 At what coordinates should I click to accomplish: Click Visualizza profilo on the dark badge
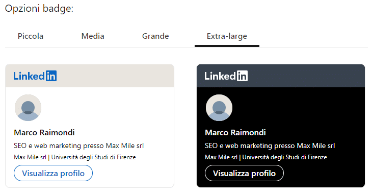coord(244,173)
